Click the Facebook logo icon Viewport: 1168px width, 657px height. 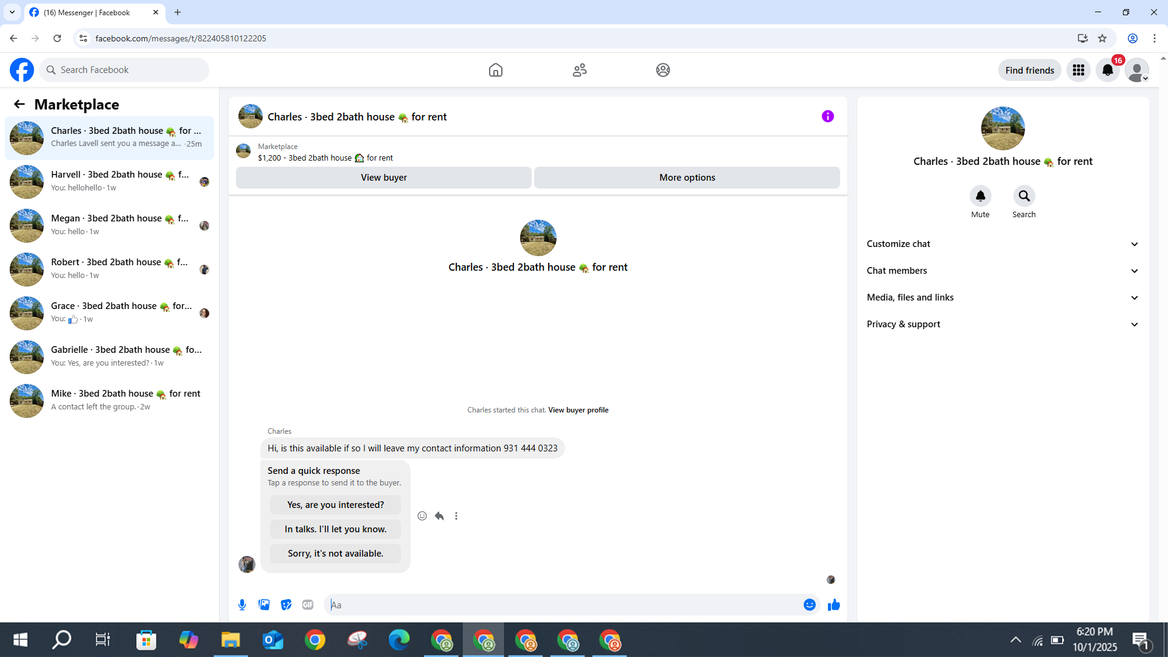22,70
